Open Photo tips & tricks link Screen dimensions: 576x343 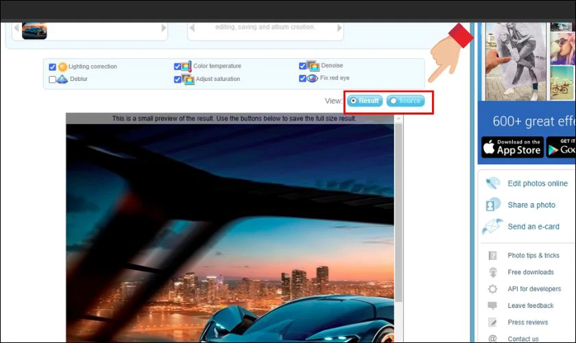[x=533, y=255]
